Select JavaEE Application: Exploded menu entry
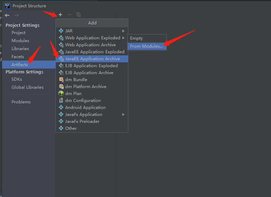Viewport: 271px width, 197px height. (92, 52)
